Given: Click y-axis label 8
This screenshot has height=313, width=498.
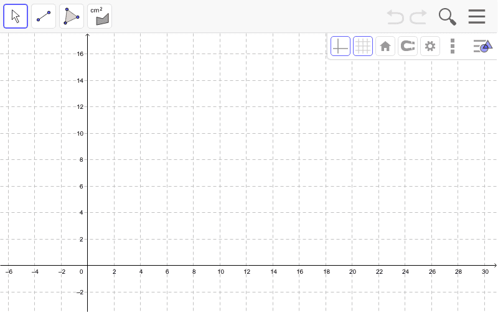Looking at the screenshot, I should point(82,160).
